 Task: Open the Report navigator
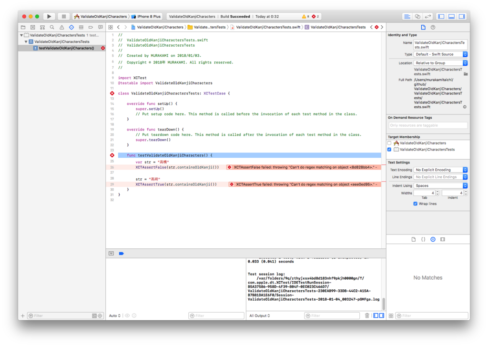pos(100,27)
